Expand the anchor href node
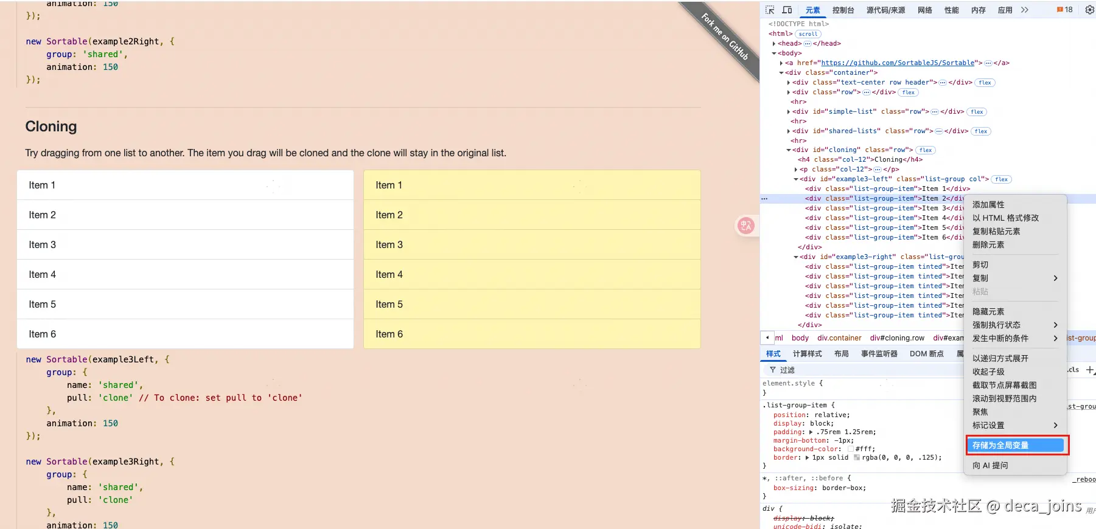This screenshot has height=529, width=1096. pyautogui.click(x=781, y=63)
